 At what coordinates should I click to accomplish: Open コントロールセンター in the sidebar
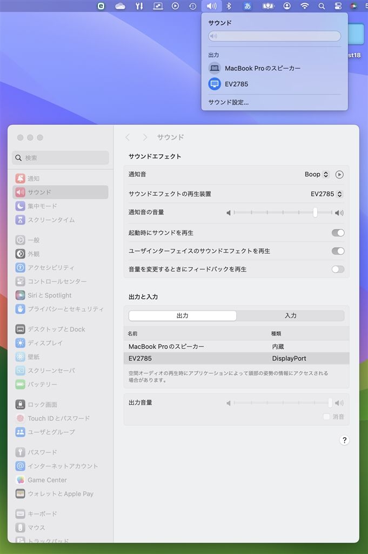(x=61, y=281)
